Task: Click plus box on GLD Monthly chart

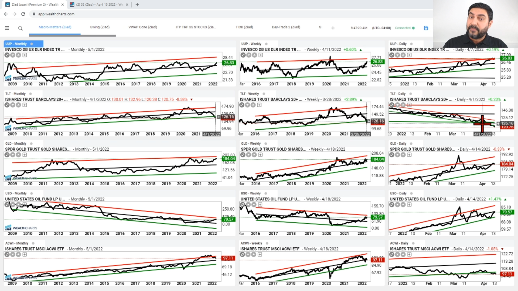Action: [x=25, y=155]
